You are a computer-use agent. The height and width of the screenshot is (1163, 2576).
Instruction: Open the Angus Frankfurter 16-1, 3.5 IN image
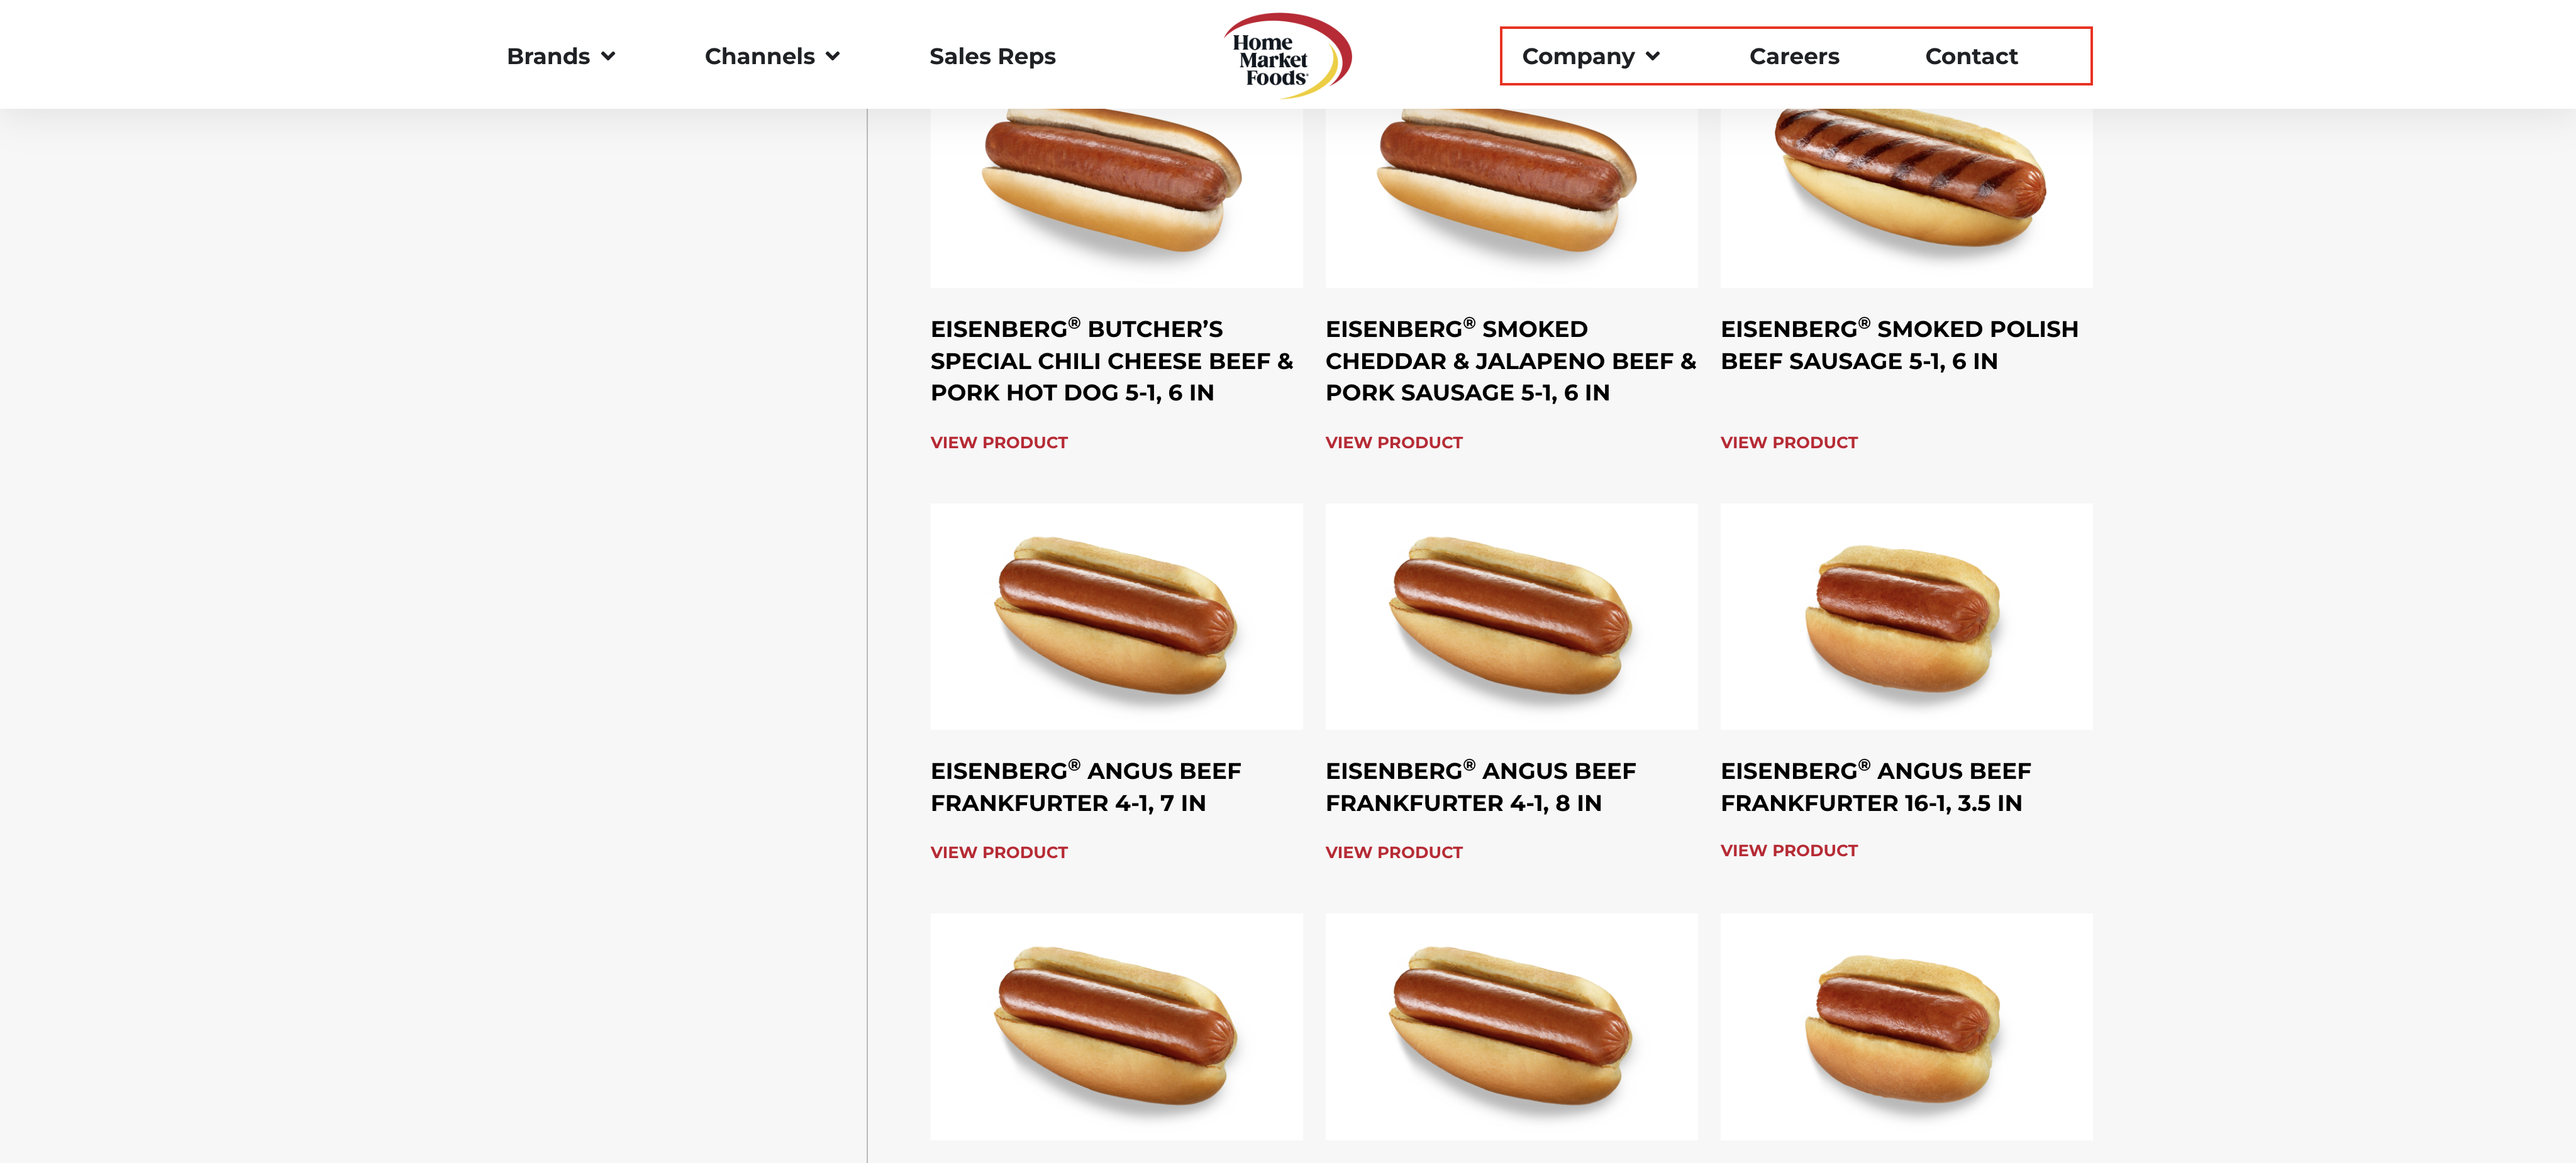click(x=1906, y=616)
